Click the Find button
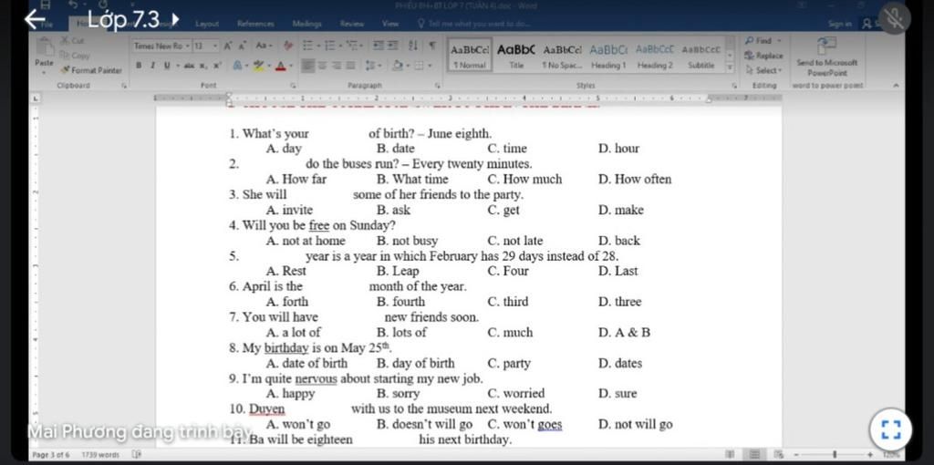934x465 pixels. coord(763,41)
